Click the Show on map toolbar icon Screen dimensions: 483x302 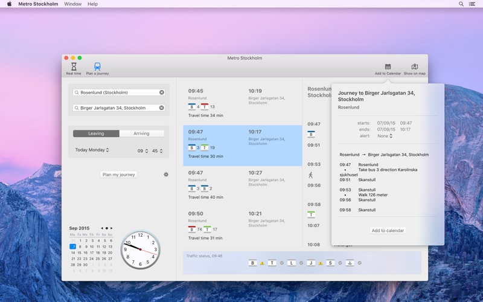coord(415,69)
